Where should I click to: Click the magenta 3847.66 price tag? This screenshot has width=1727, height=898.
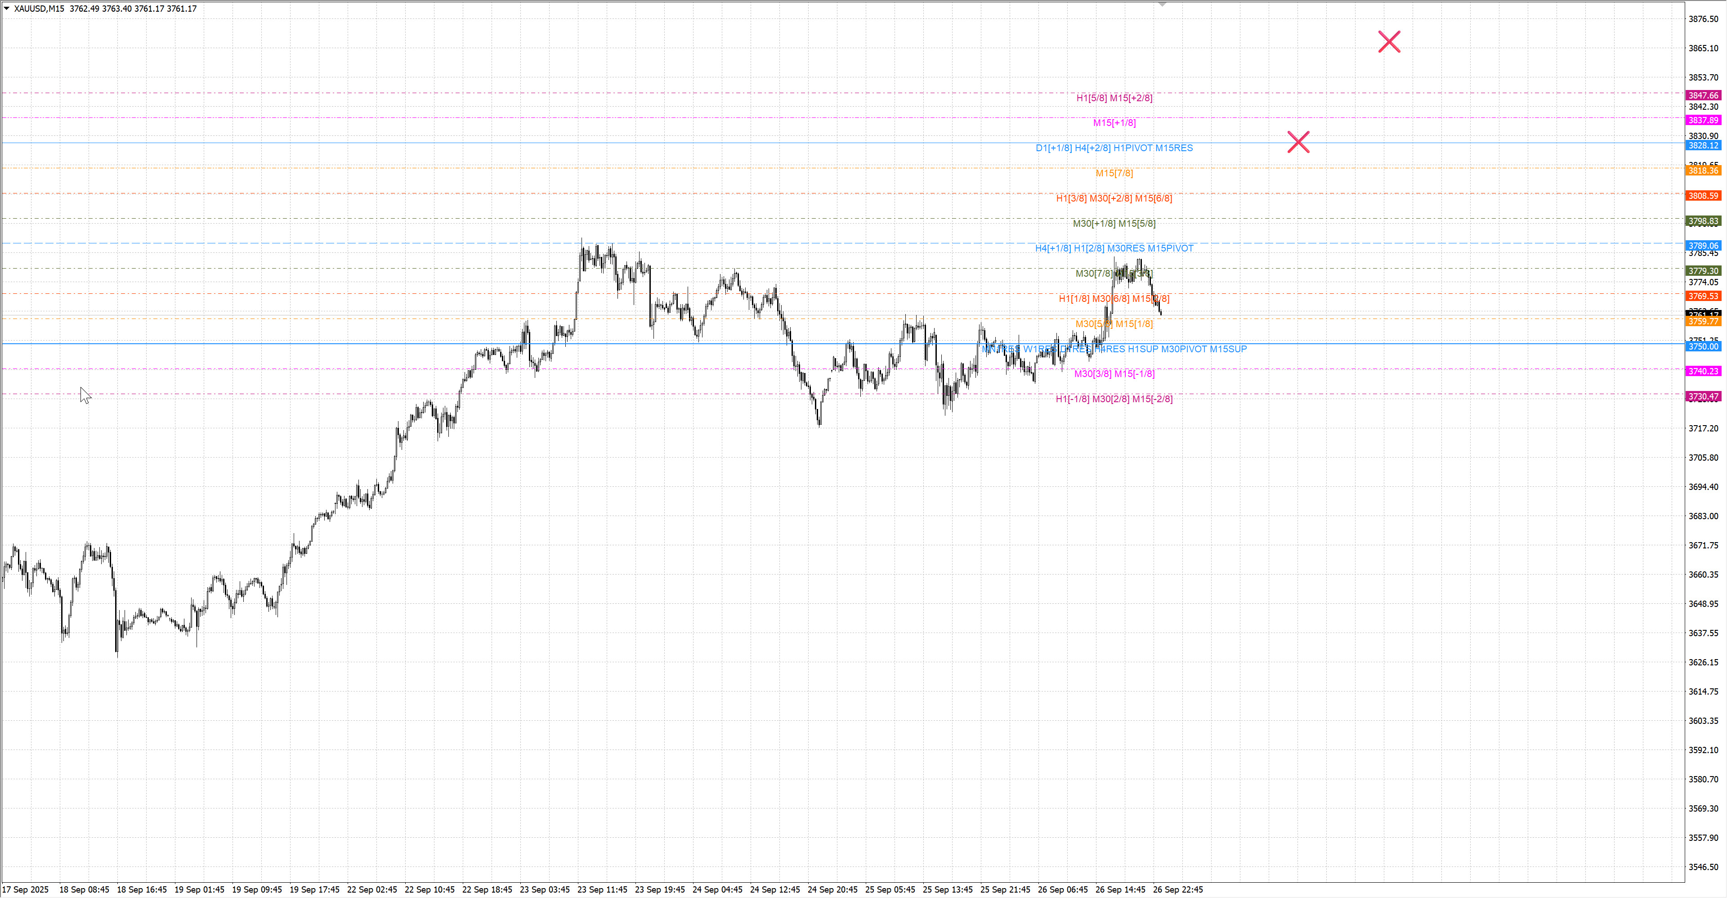click(x=1703, y=95)
